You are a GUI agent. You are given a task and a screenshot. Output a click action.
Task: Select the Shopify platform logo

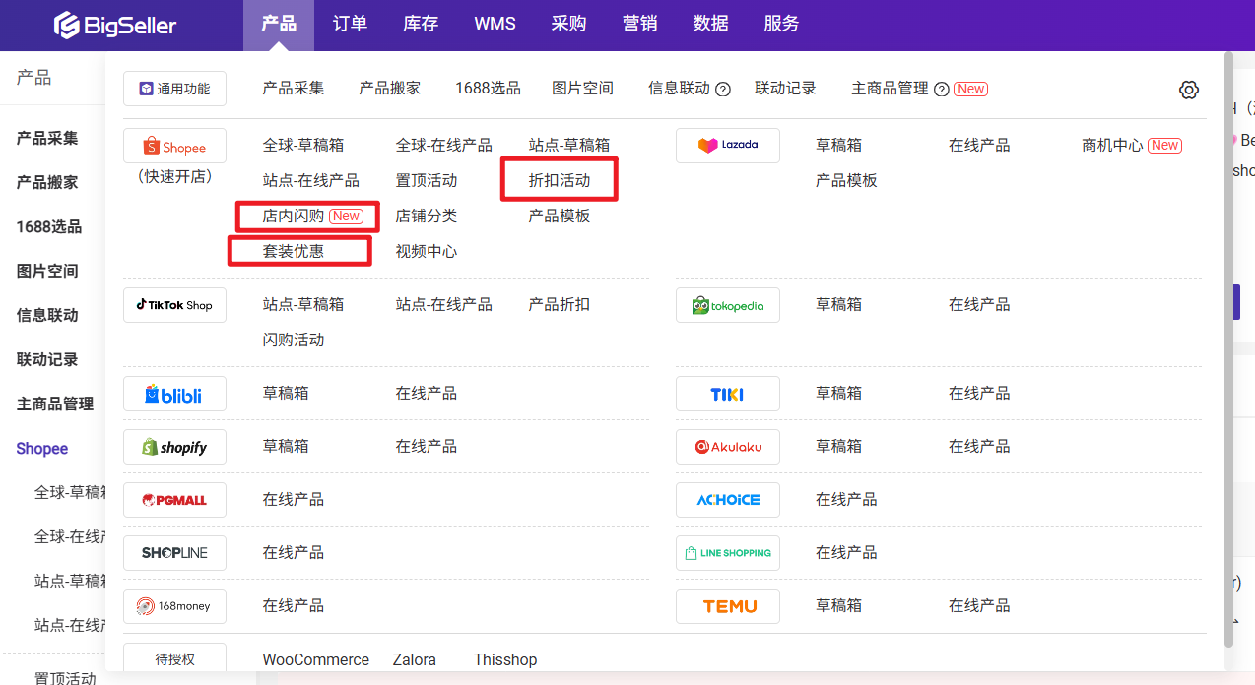(174, 447)
